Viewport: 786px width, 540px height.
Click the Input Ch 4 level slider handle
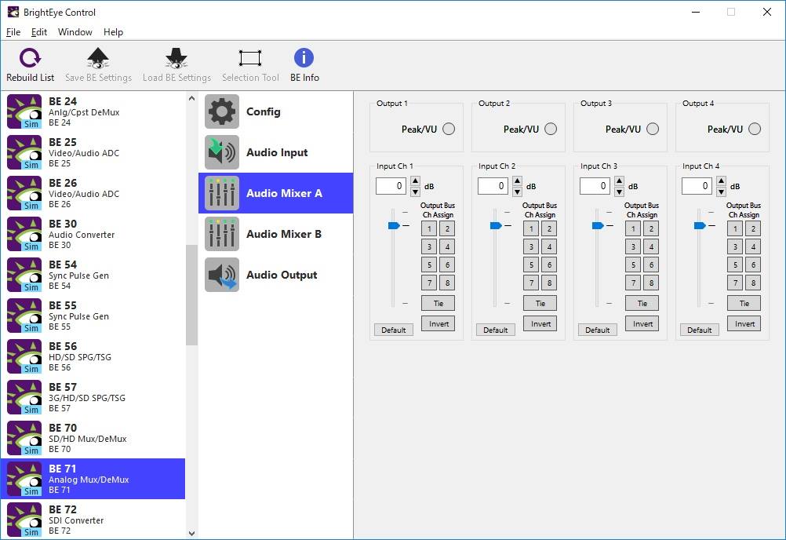pyautogui.click(x=700, y=225)
